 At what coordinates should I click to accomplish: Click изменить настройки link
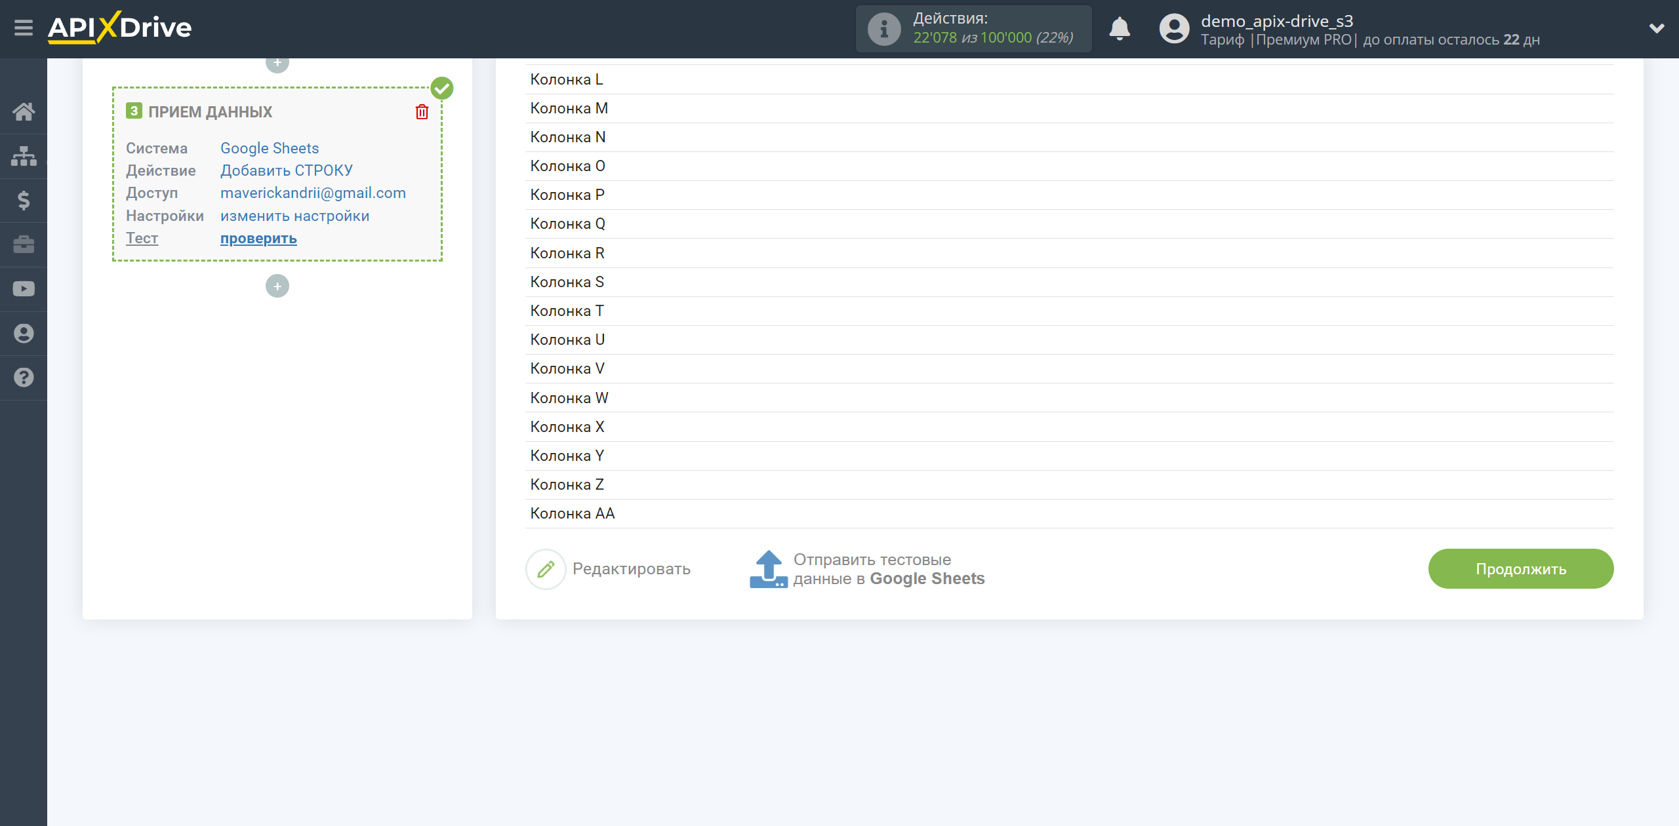tap(294, 216)
